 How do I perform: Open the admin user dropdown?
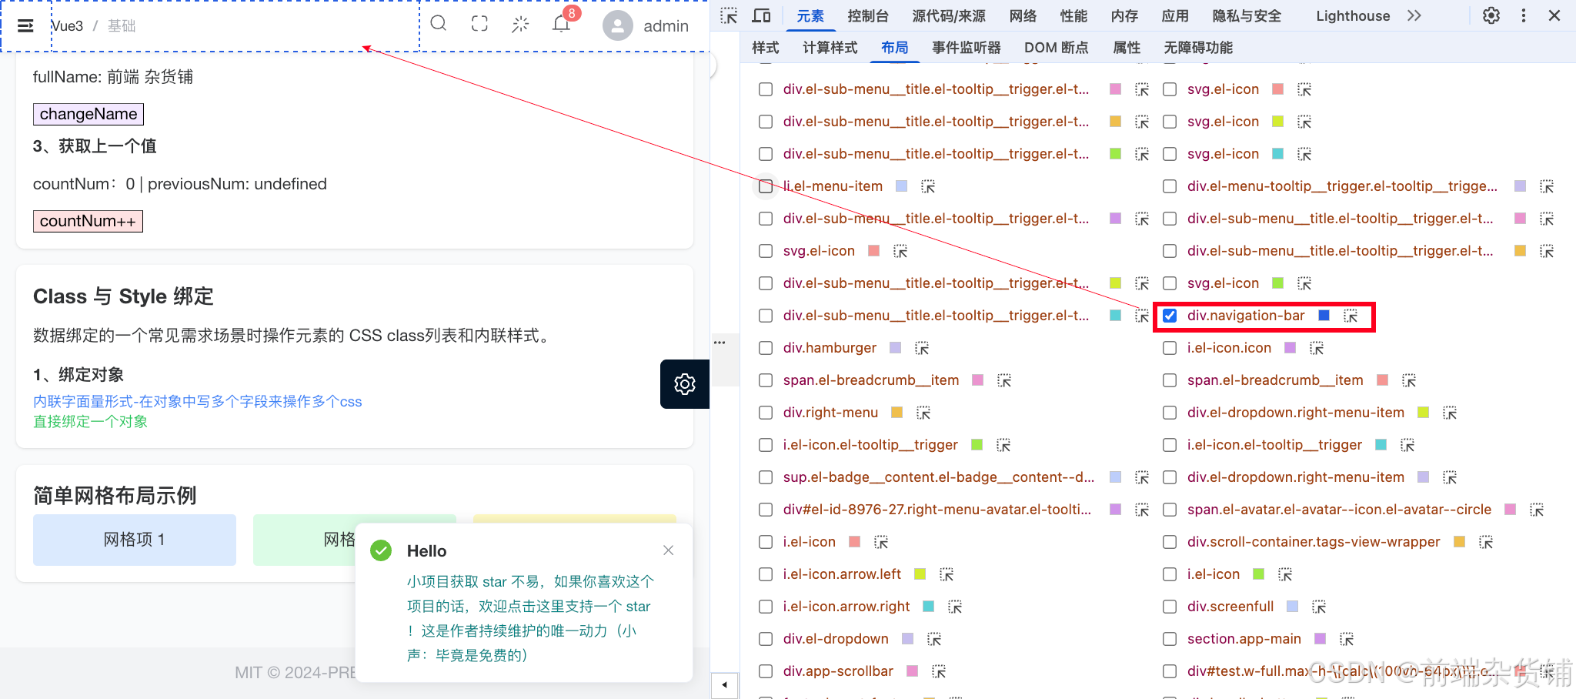click(646, 25)
